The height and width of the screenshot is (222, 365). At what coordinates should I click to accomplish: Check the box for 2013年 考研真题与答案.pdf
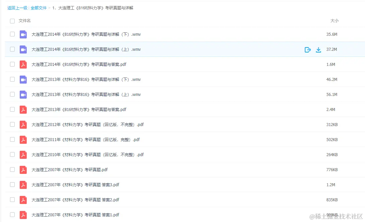coord(12,109)
